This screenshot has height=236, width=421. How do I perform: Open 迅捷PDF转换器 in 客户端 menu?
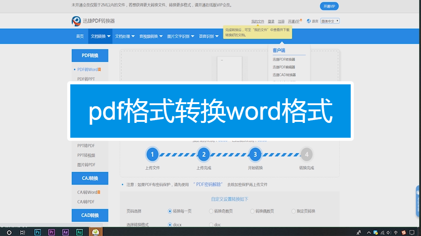[284, 59]
